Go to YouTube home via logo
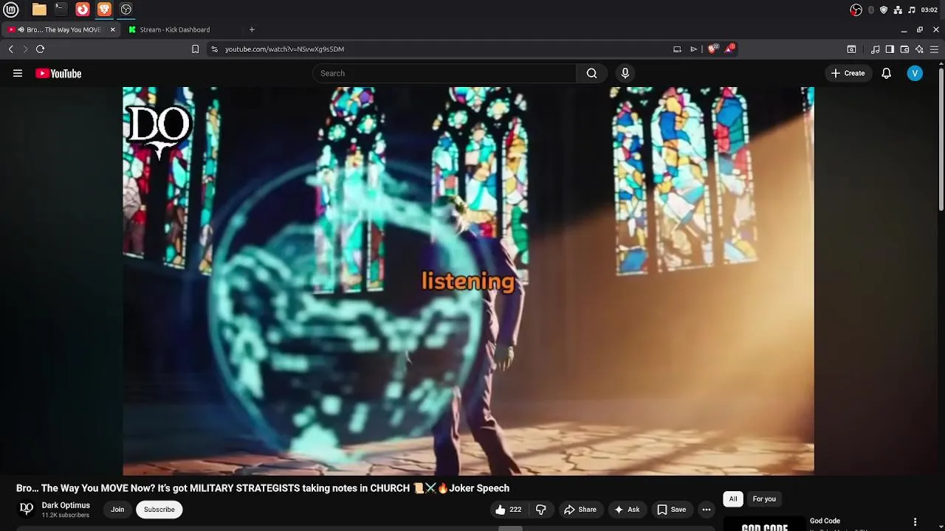 (x=58, y=73)
